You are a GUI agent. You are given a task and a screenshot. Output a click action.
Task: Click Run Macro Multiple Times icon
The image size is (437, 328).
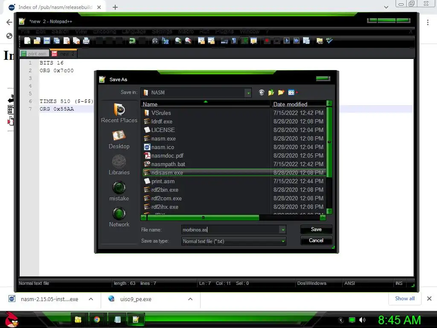[x=296, y=41]
